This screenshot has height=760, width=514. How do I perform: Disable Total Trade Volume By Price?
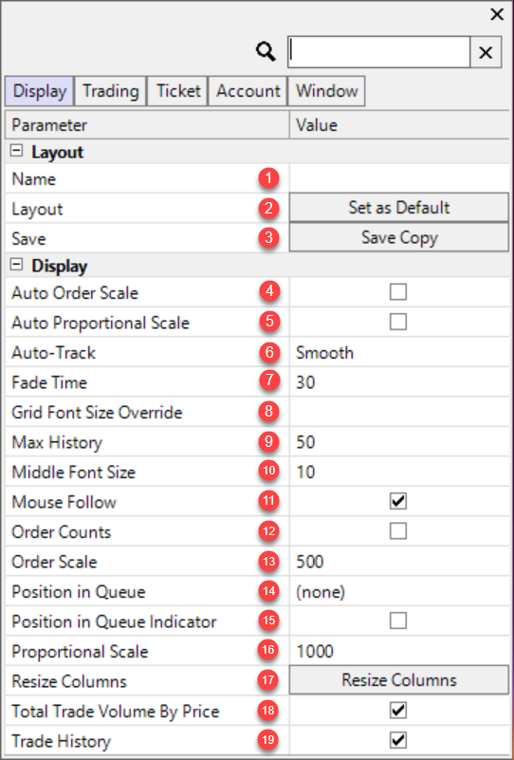398,711
